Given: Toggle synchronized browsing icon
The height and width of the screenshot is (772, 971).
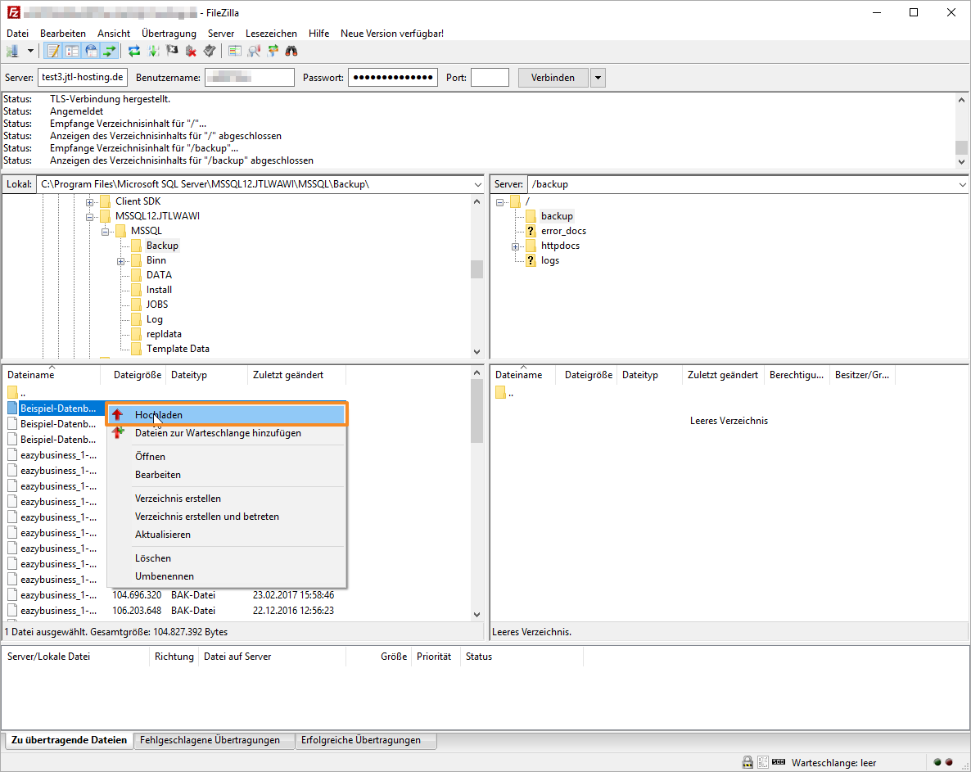Looking at the screenshot, I should [273, 52].
